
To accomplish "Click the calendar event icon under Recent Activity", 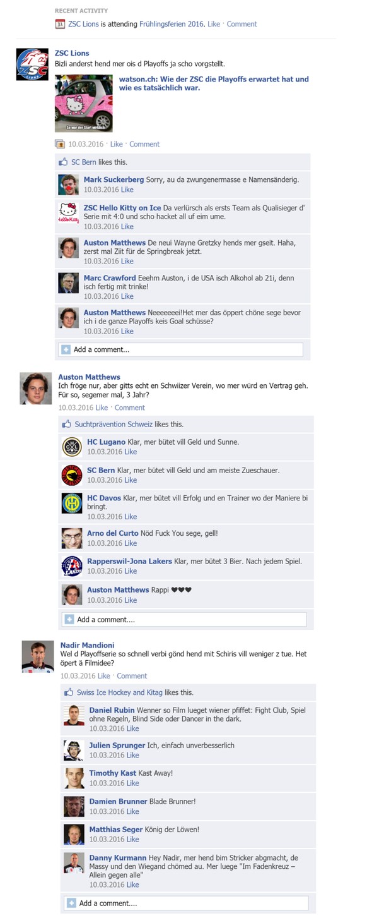I will click(x=59, y=24).
